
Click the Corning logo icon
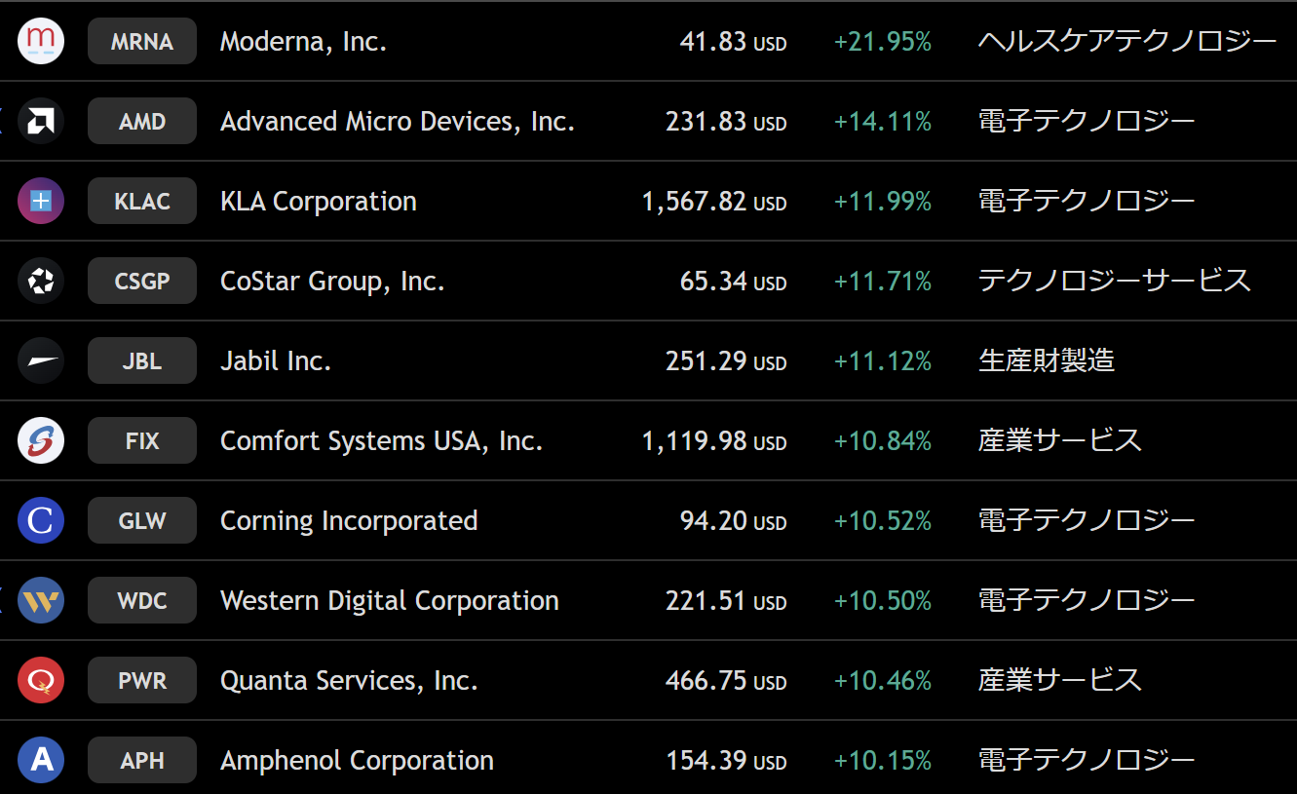41,521
